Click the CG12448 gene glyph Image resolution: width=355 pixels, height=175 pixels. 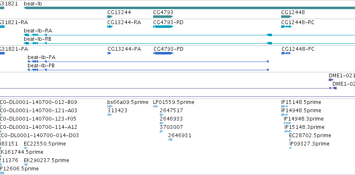287,17
